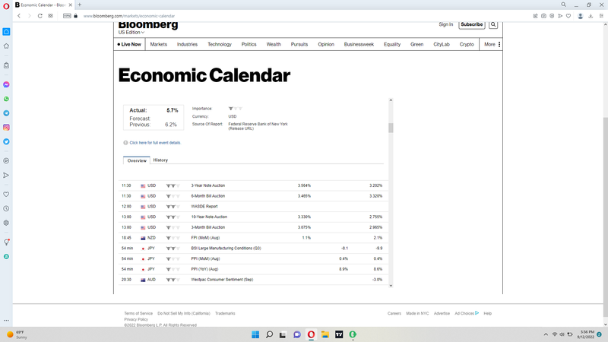Open the clock History icon in sidebar
608x342 pixels.
pos(6,208)
